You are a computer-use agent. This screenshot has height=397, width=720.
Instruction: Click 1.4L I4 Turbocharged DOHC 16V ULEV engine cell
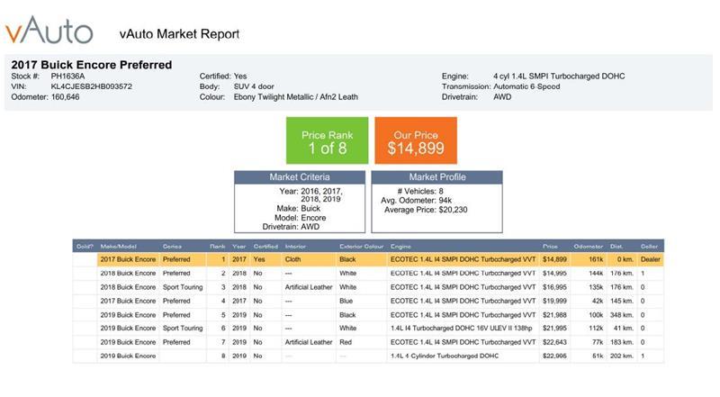461,328
